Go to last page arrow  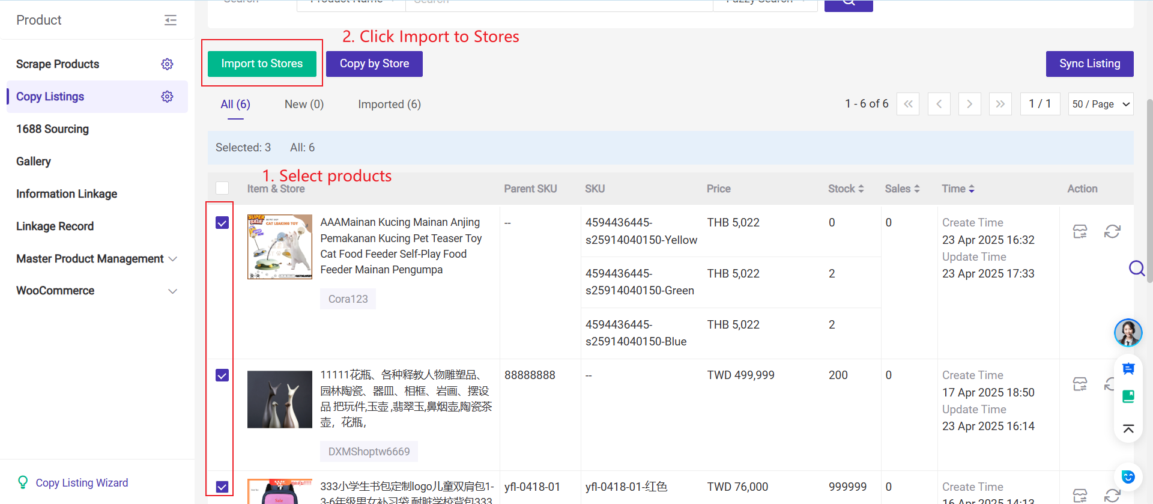(1000, 104)
